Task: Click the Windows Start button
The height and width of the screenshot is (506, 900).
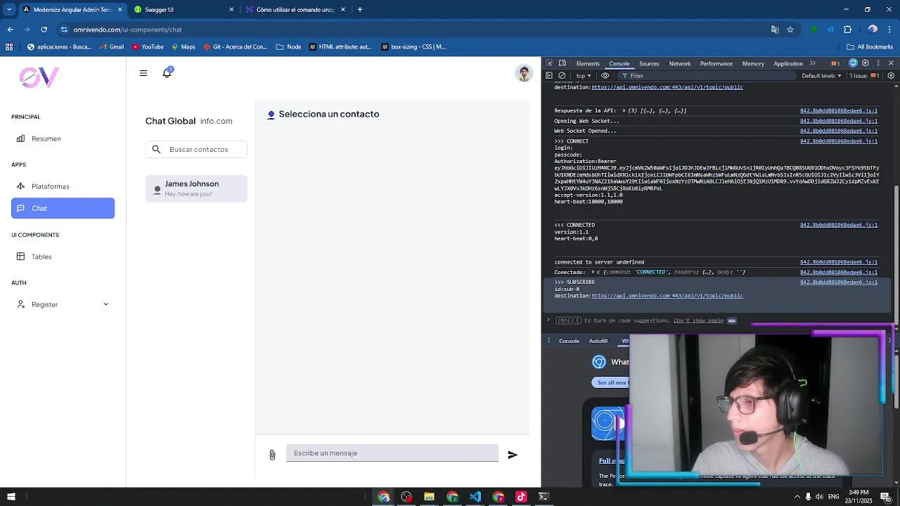Action: point(11,497)
